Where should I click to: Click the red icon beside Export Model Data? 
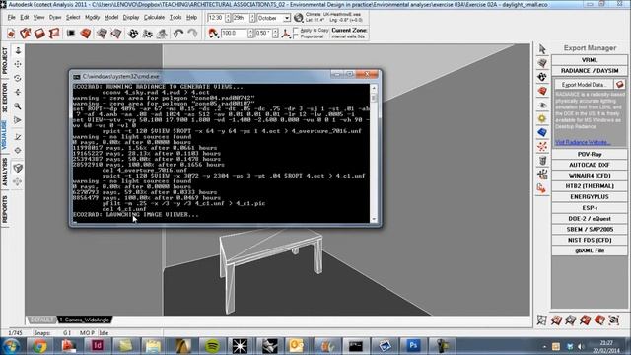620,84
